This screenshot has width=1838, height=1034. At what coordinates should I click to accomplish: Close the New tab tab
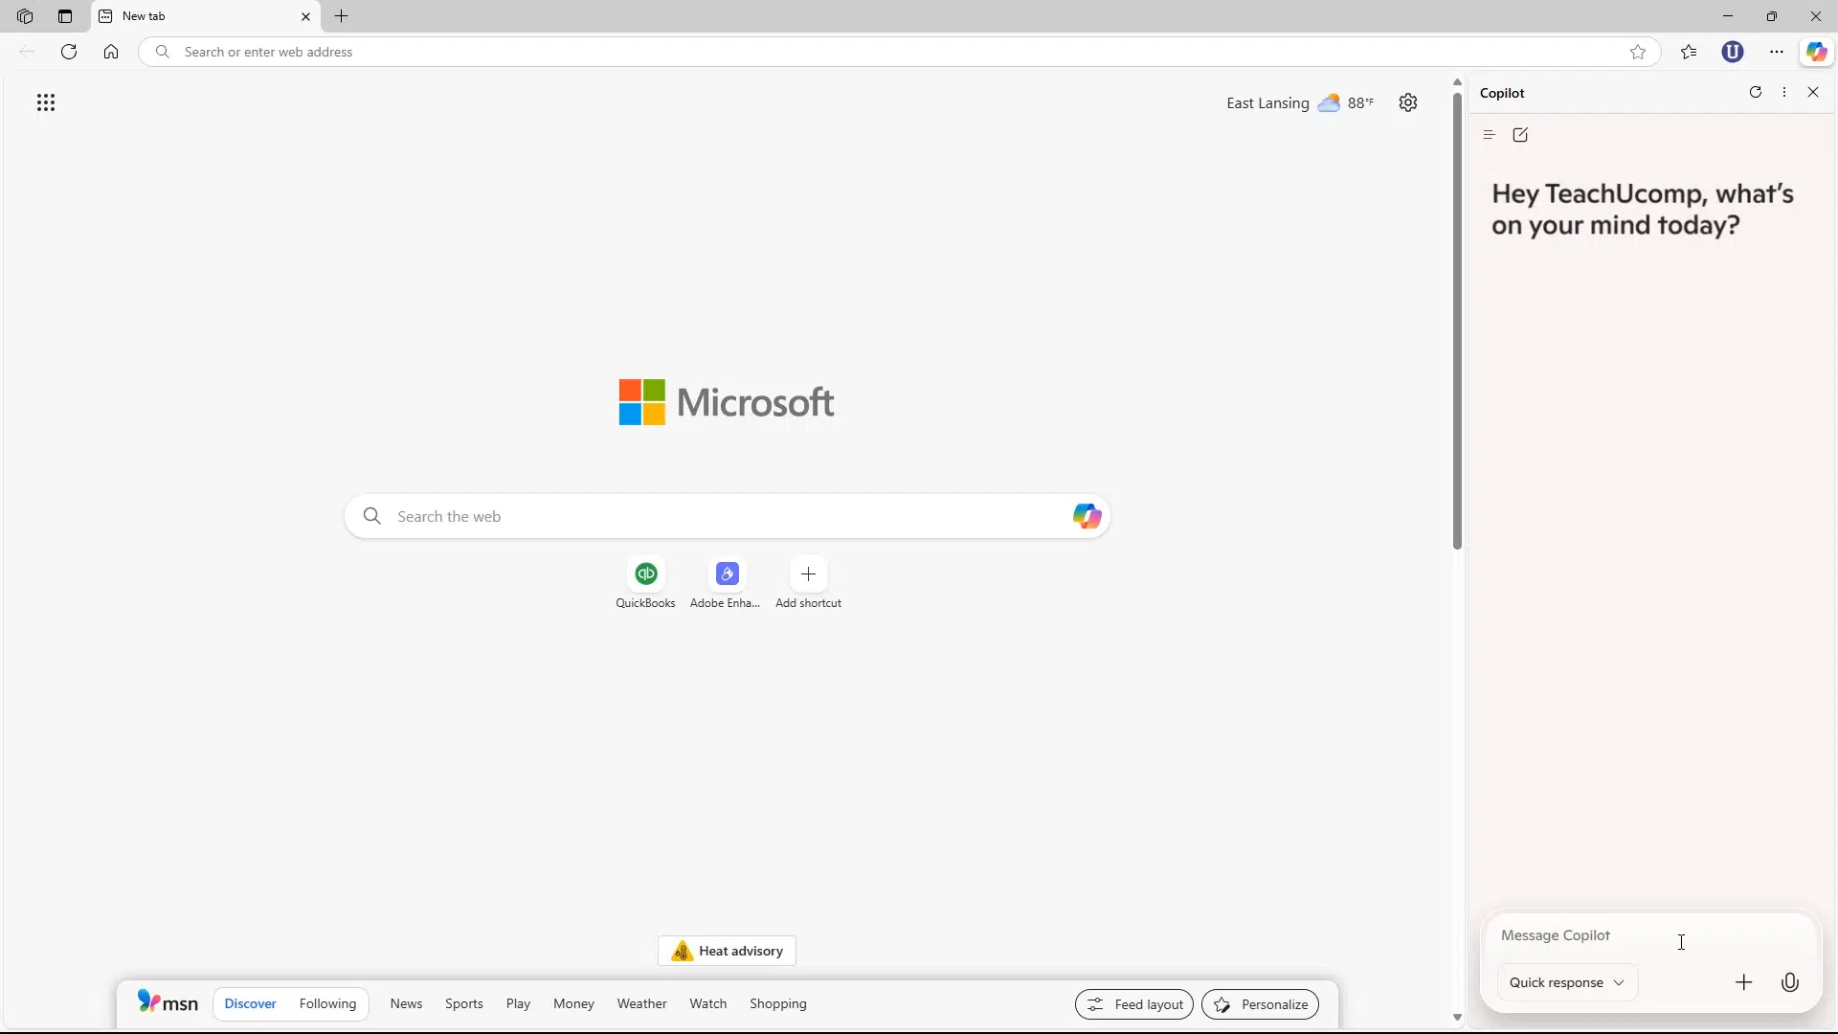pos(305,16)
